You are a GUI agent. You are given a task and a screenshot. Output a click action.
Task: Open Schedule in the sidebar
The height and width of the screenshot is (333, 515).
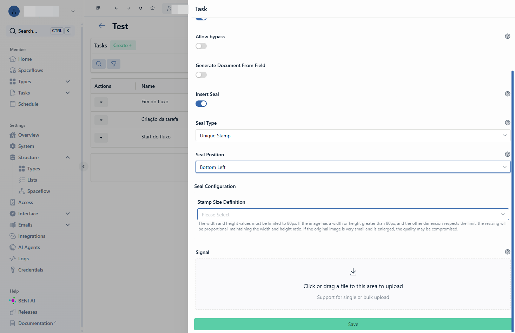coord(28,104)
